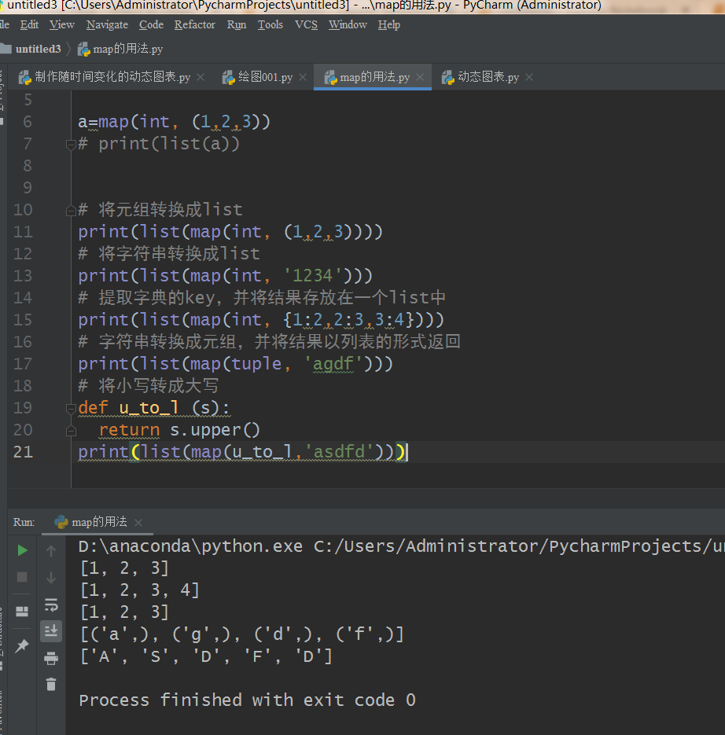This screenshot has width=725, height=735.
Task: Toggle fold end marker at line 20
Action: point(71,430)
